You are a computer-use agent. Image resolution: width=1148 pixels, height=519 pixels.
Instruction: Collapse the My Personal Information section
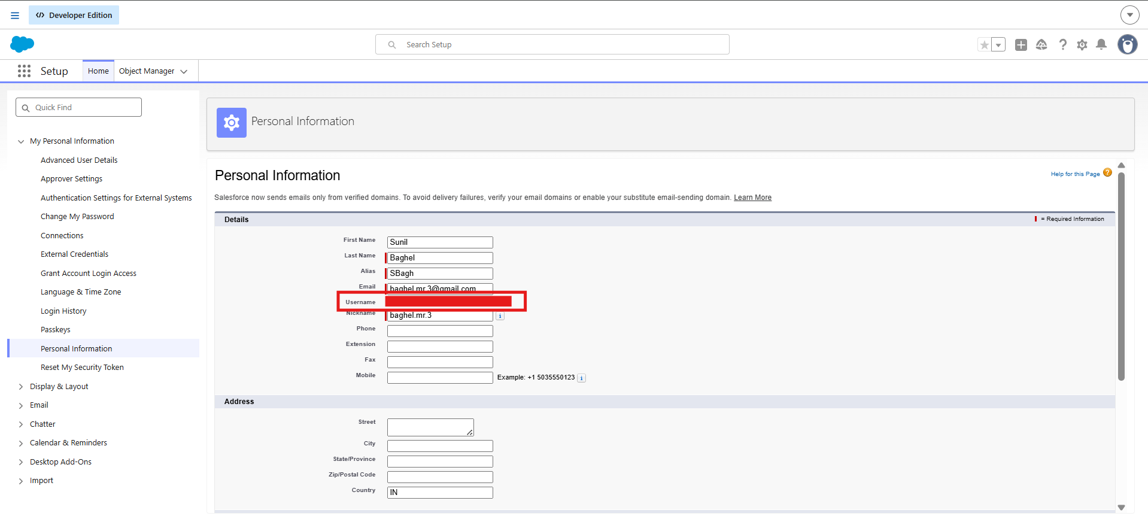(x=21, y=141)
